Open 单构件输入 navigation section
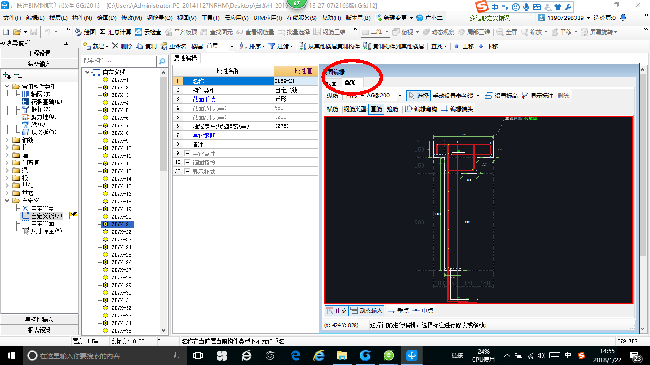Screen dimensions: 650x365 click(x=39, y=319)
